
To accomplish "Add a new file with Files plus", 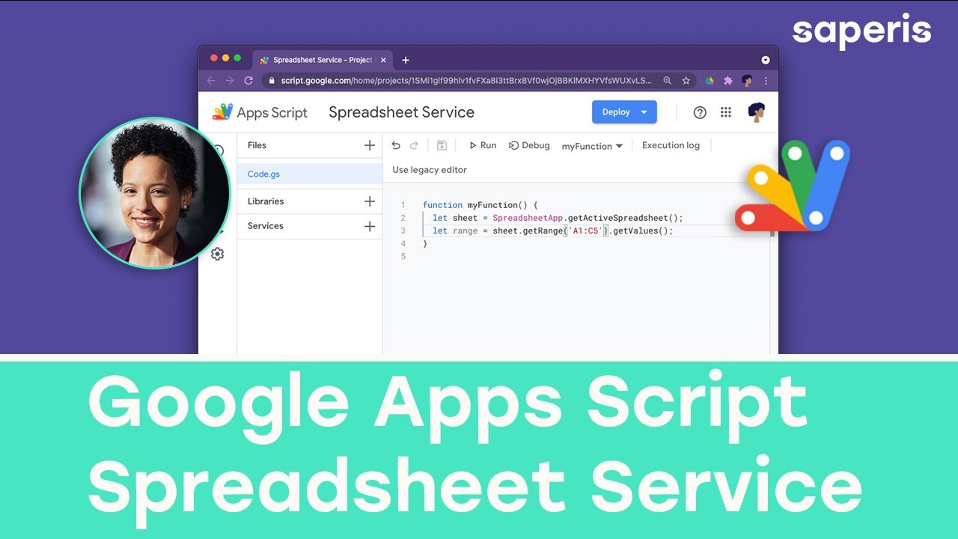I will pyautogui.click(x=369, y=145).
